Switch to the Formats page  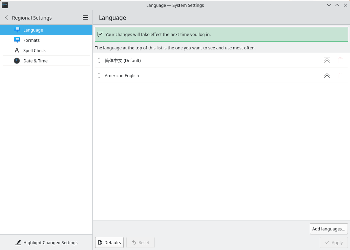31,40
